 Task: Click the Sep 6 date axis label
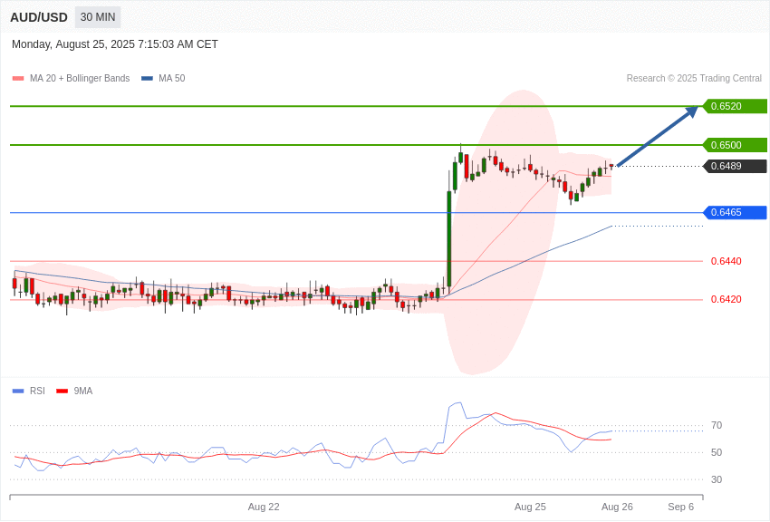click(x=680, y=507)
